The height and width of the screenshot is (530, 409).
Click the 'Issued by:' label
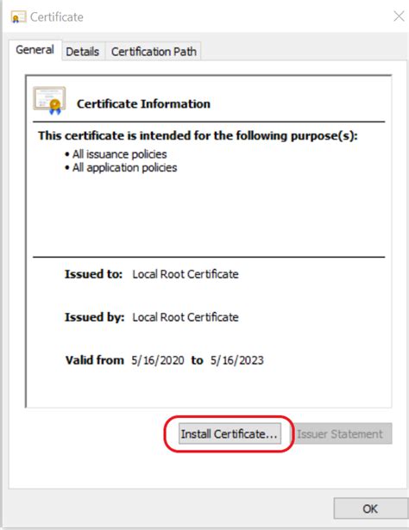tap(95, 317)
